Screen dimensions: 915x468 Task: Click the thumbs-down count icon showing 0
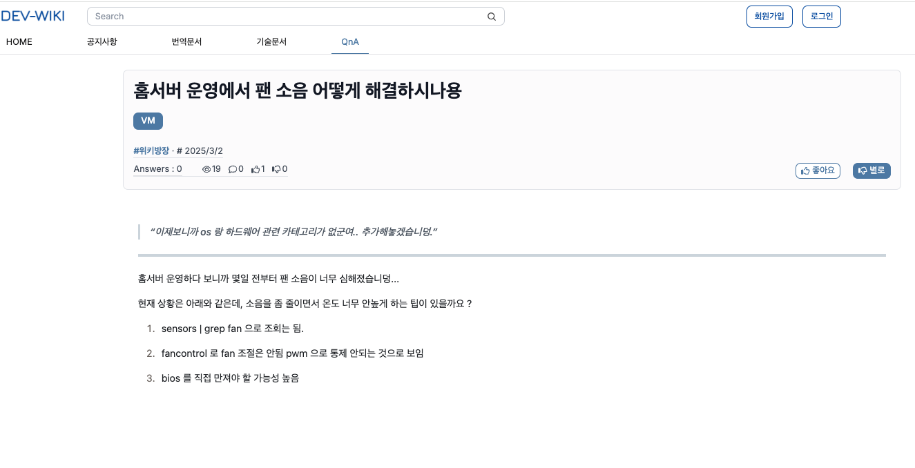(276, 169)
